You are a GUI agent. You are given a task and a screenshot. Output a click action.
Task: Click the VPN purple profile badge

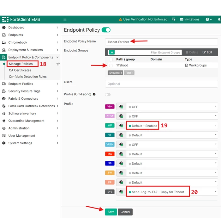click(110, 107)
